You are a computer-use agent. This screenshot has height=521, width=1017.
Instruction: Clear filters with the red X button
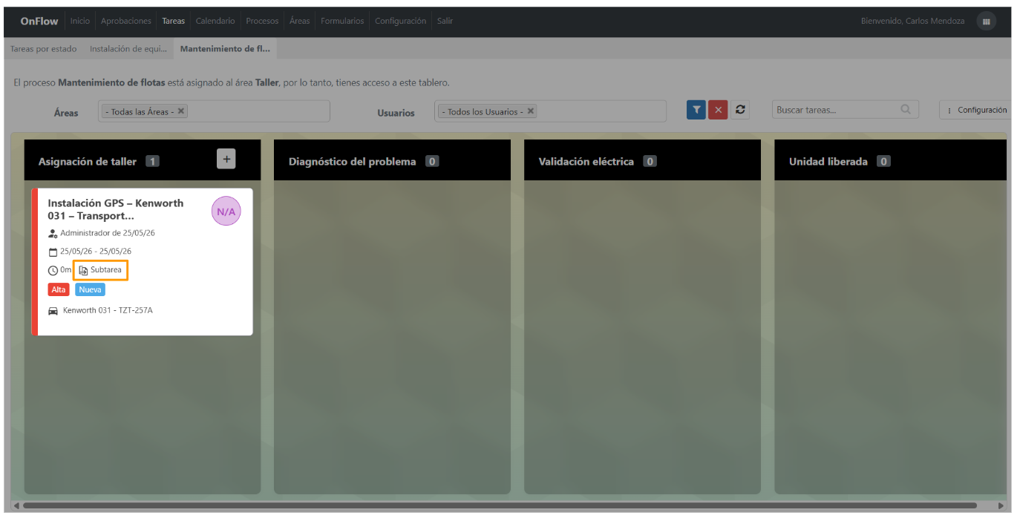click(718, 110)
